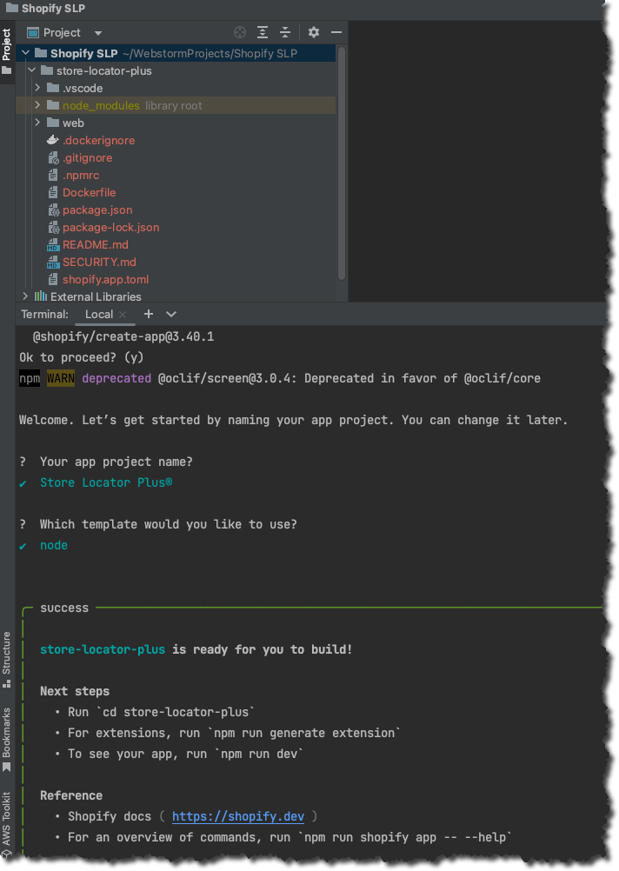Image resolution: width=619 pixels, height=871 pixels.
Task: Expand the .vscode folder
Action: pos(37,88)
